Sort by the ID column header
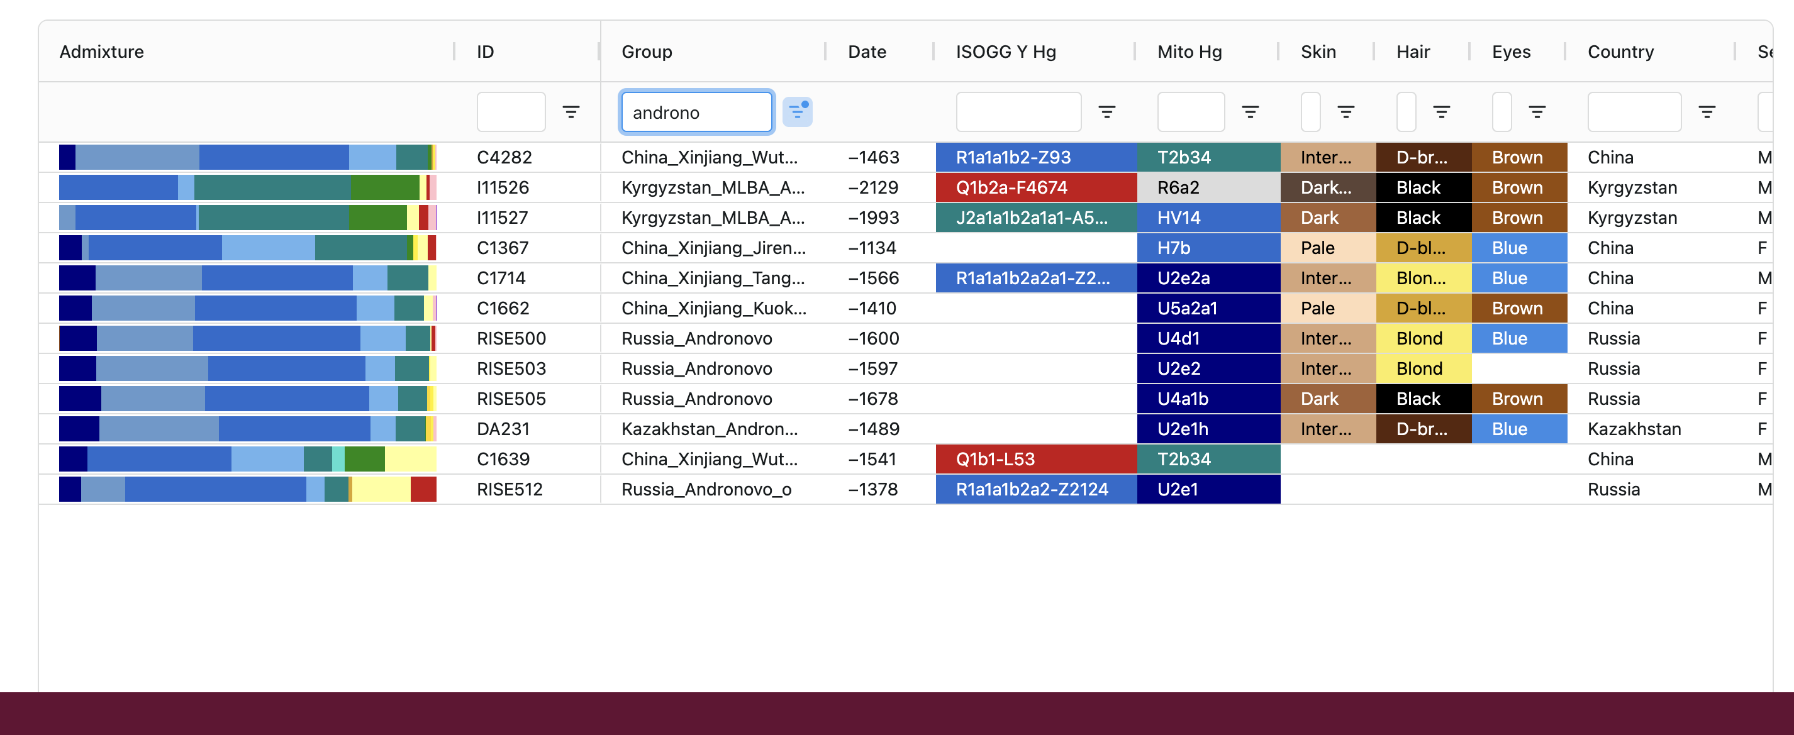The height and width of the screenshot is (735, 1794). click(x=486, y=52)
